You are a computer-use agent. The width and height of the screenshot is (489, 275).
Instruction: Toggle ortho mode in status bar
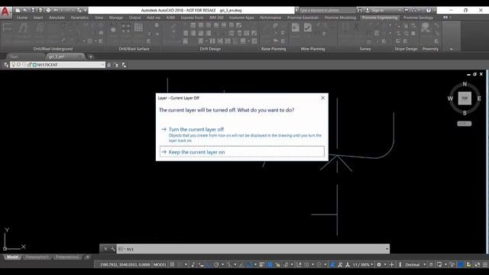pos(209,265)
